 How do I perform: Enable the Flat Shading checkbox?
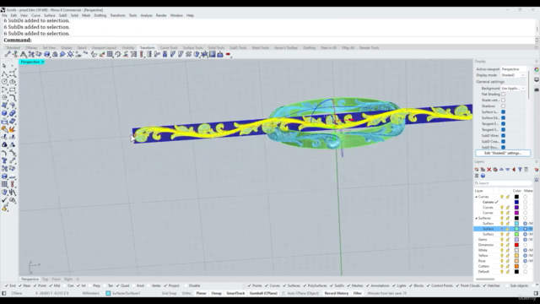click(503, 95)
